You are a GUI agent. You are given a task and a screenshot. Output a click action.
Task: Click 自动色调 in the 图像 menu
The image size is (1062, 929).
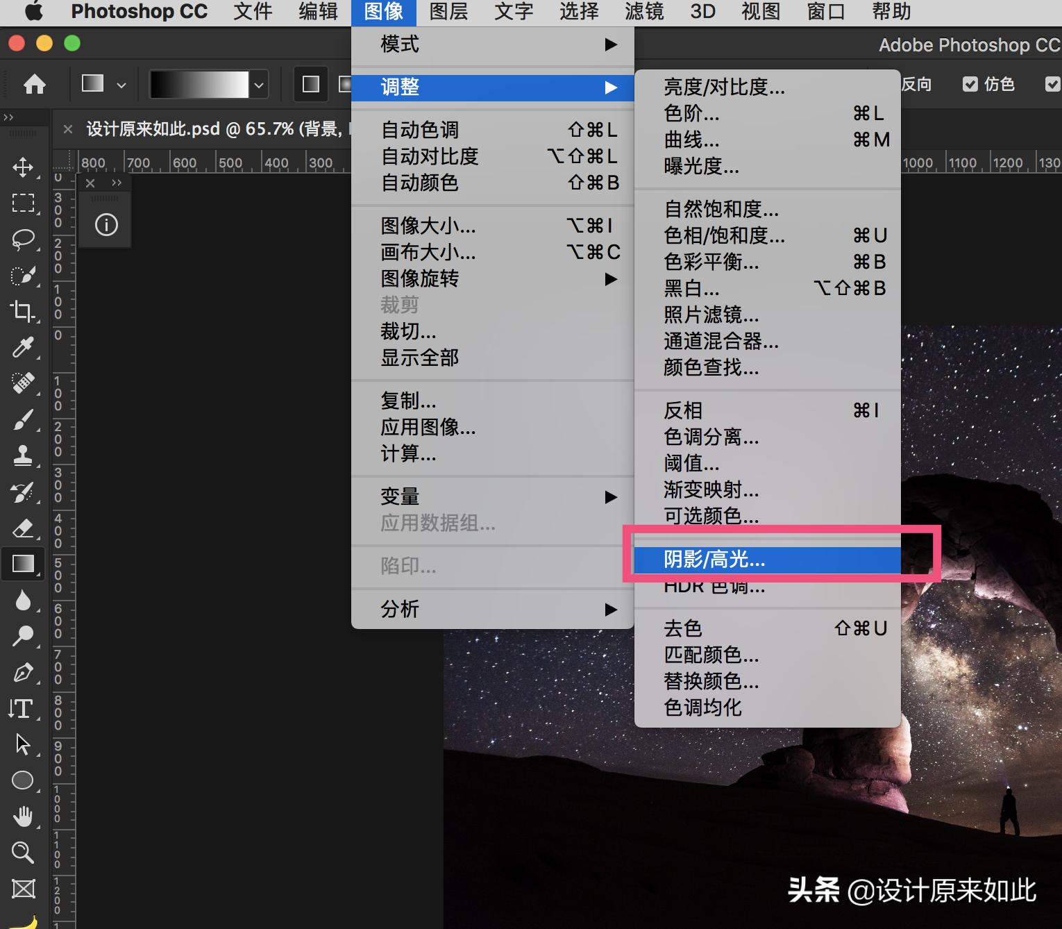[x=419, y=129]
